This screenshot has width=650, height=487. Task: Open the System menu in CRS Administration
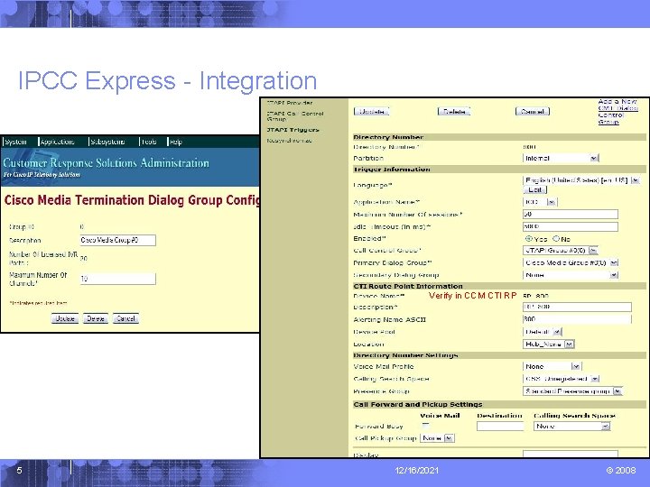15,142
